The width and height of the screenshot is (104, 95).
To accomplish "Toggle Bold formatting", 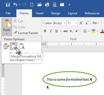I will click(x=45, y=31).
